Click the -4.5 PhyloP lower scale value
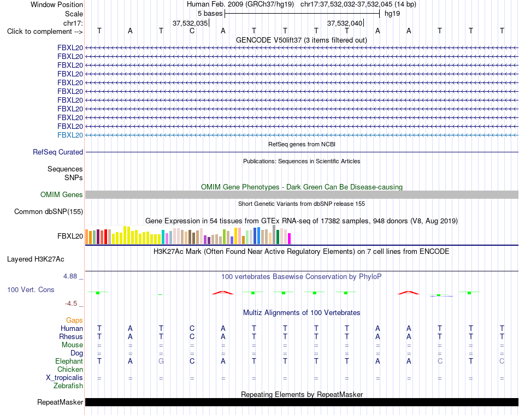The width and height of the screenshot is (519, 415). (71, 304)
